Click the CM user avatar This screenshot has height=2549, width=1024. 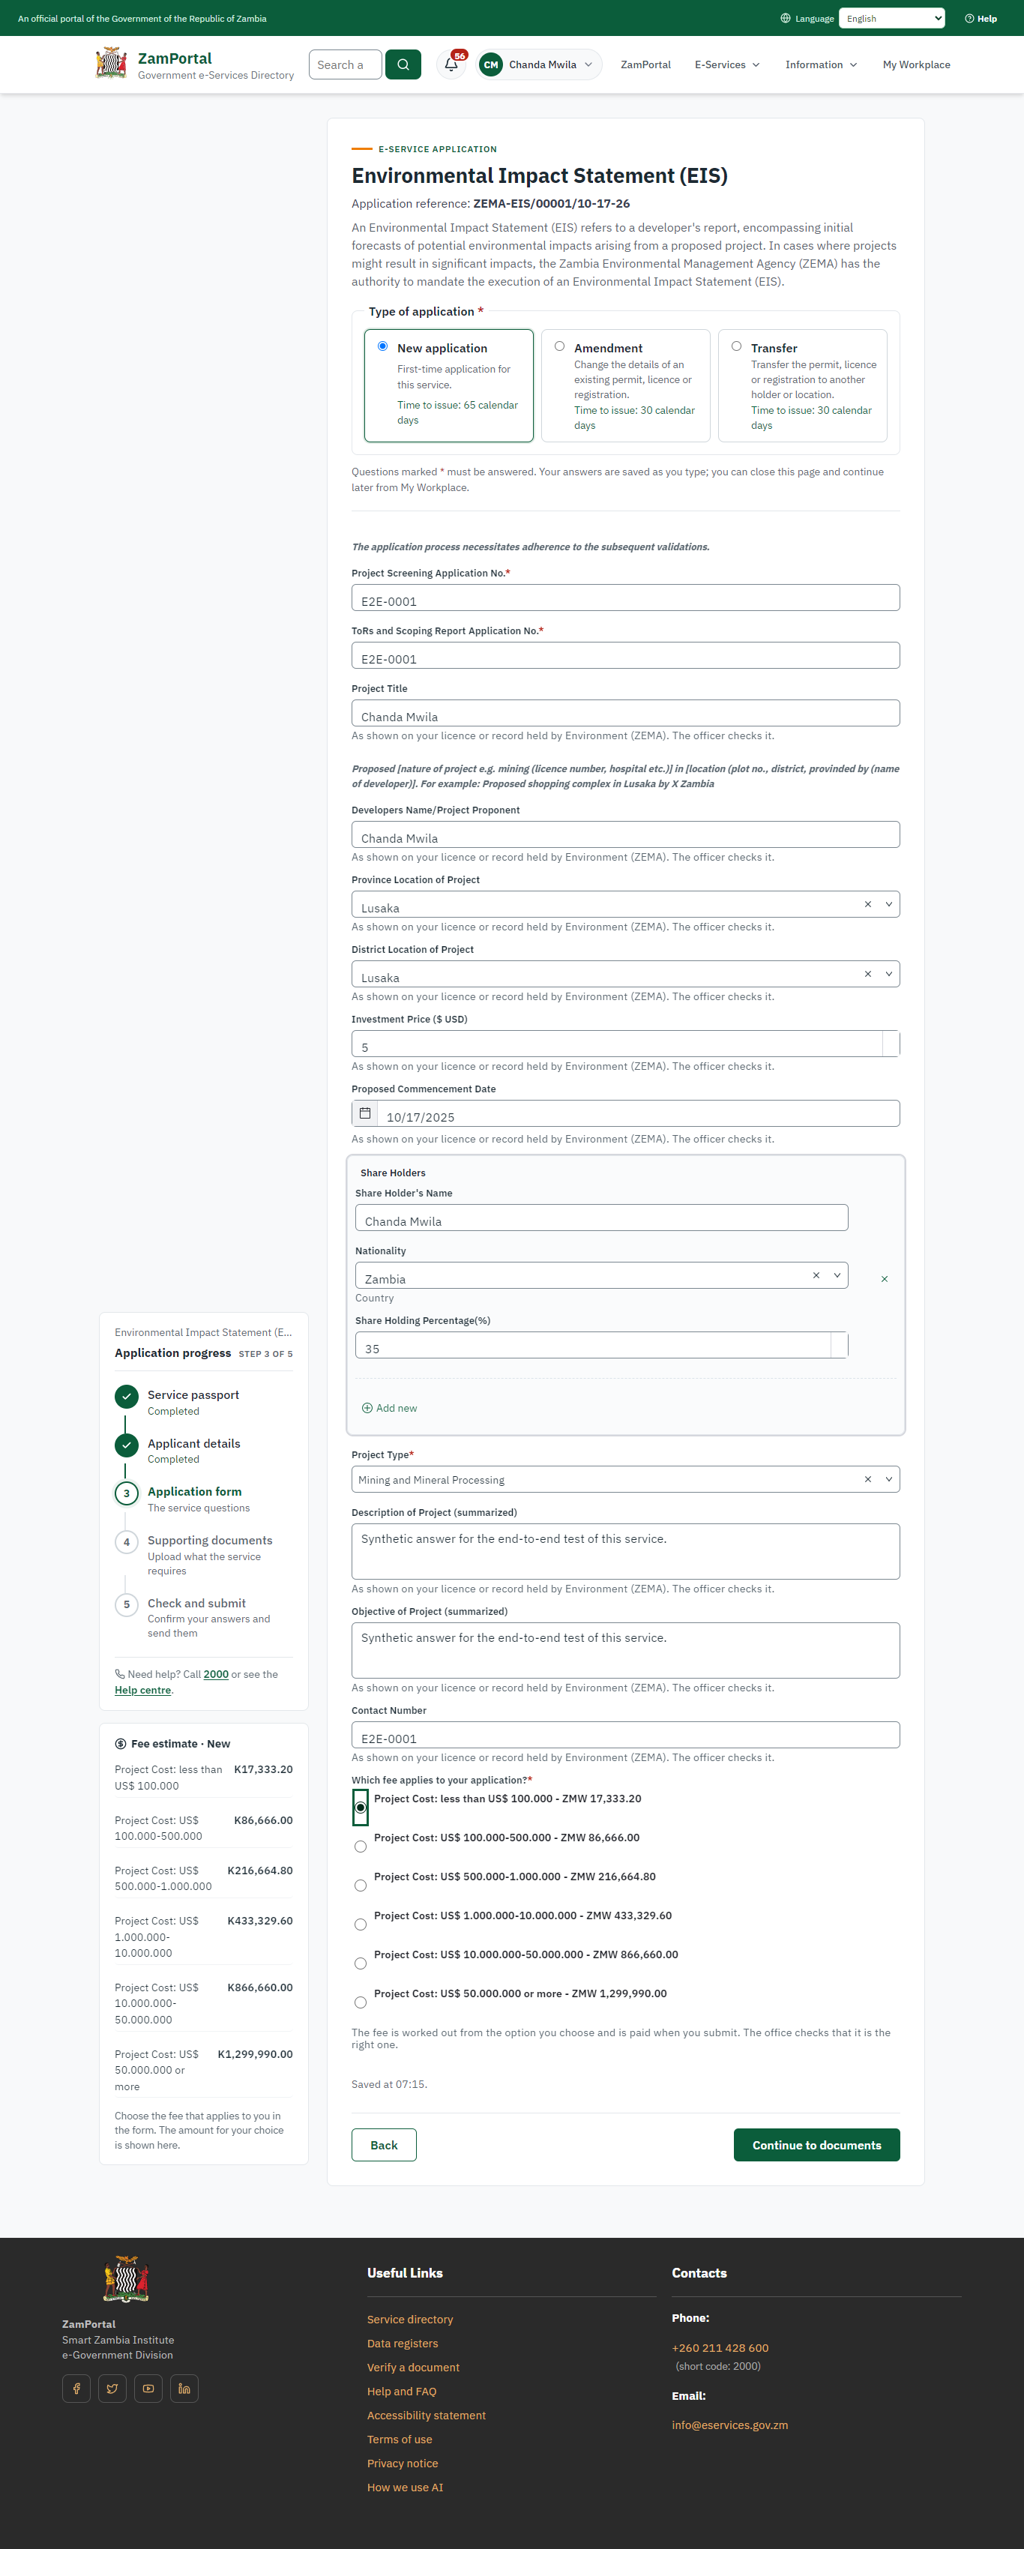coord(491,64)
